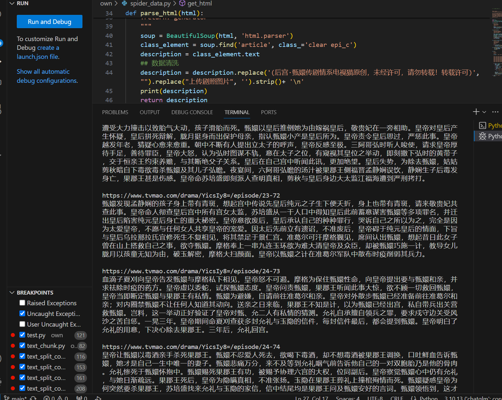Switch to the DEBUG CONSOLE tab
The width and height of the screenshot is (502, 400).
[192, 112]
